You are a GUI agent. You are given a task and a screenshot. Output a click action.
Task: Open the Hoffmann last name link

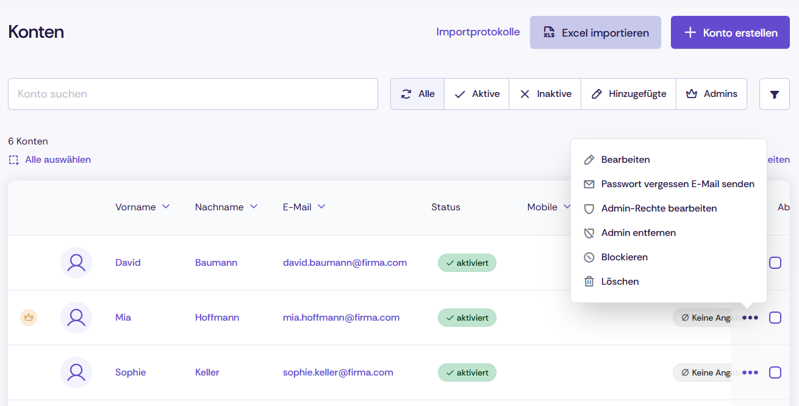[217, 318]
